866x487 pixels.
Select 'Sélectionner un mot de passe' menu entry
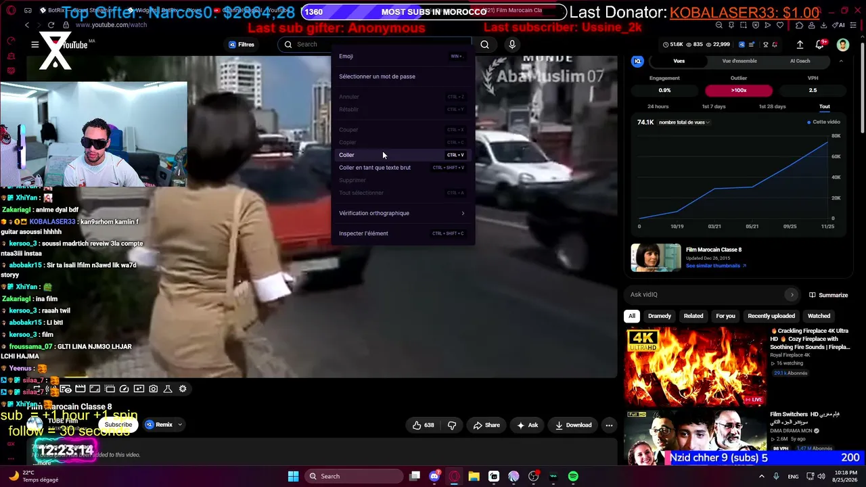[x=402, y=76]
